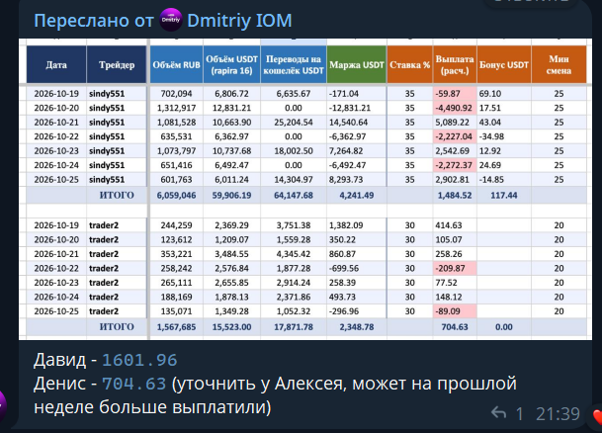
Task: Click the 'Переслано от' forwarded label
Action: tap(94, 21)
